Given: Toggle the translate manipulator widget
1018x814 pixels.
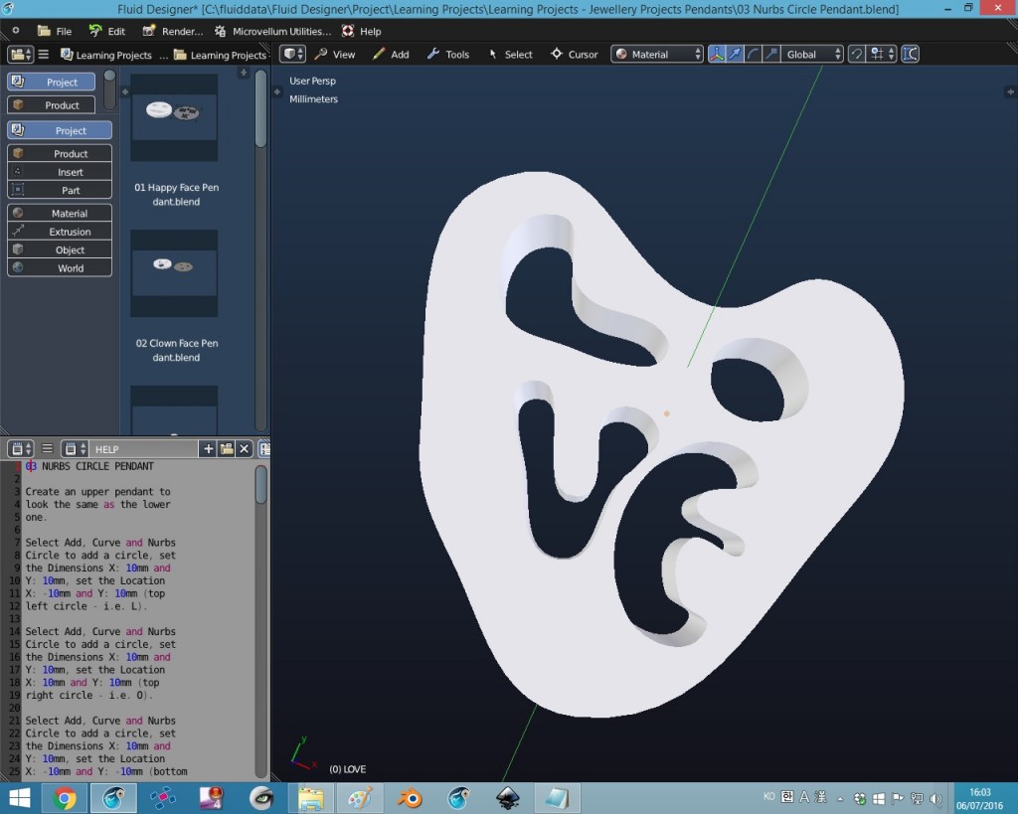Looking at the screenshot, I should [736, 54].
